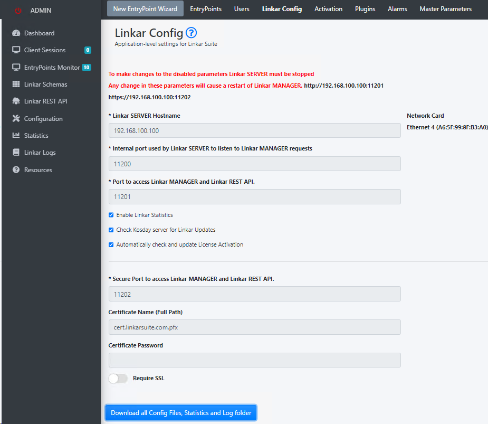This screenshot has width=488, height=424.
Task: Open Dashboard from the sidebar
Action: (39, 33)
